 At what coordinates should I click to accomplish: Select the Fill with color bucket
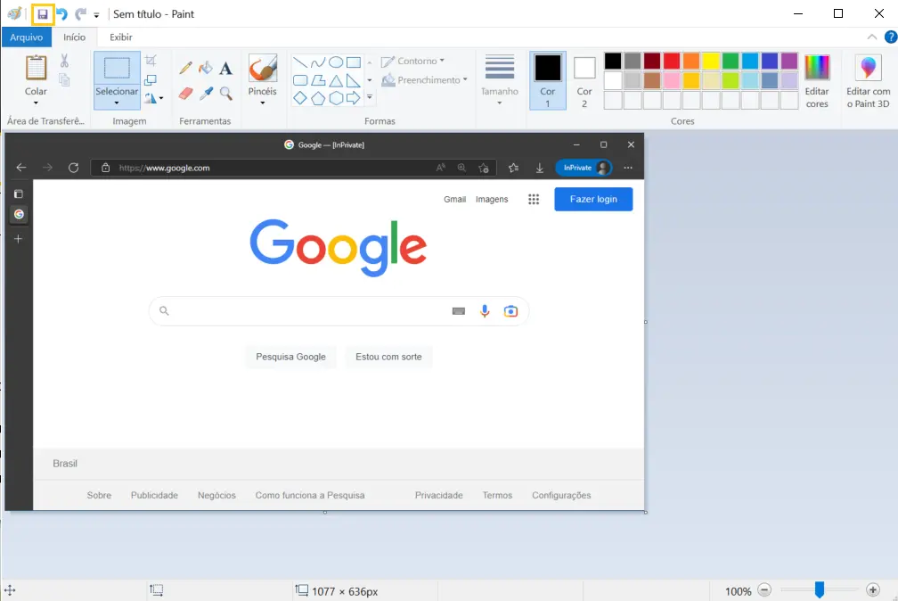coord(206,68)
